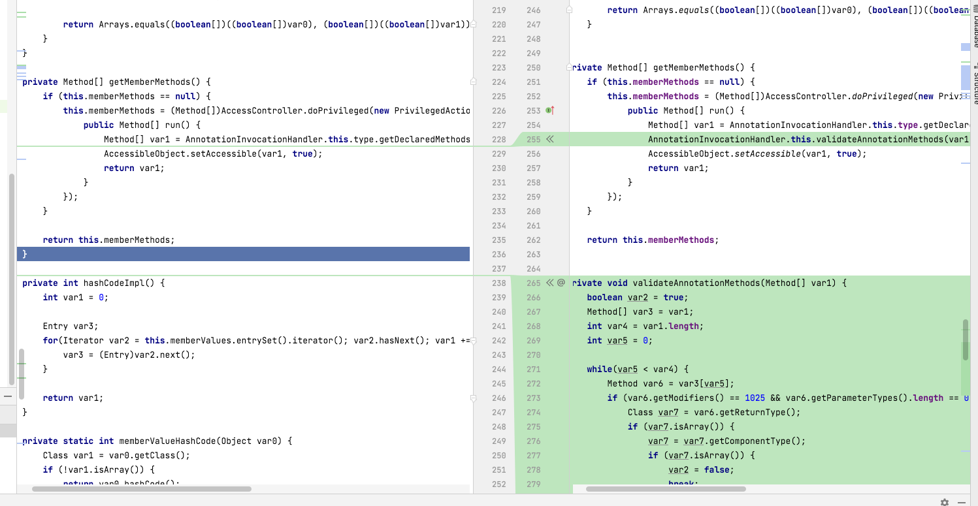Image resolution: width=978 pixels, height=506 pixels.
Task: Click 'public Method[] run() {' in left pane
Action: point(142,125)
